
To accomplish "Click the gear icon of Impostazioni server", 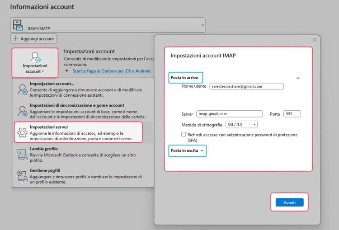I will point(23,132).
